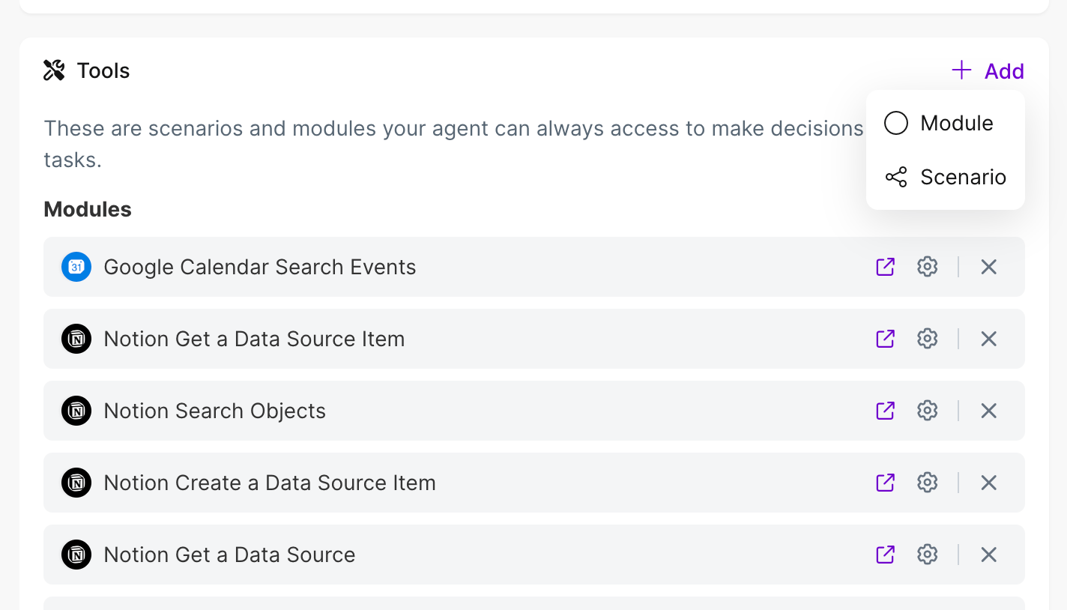Open Notion Get a Data Source Item externally
Screen dimensions: 1067x610
pyautogui.click(x=886, y=339)
